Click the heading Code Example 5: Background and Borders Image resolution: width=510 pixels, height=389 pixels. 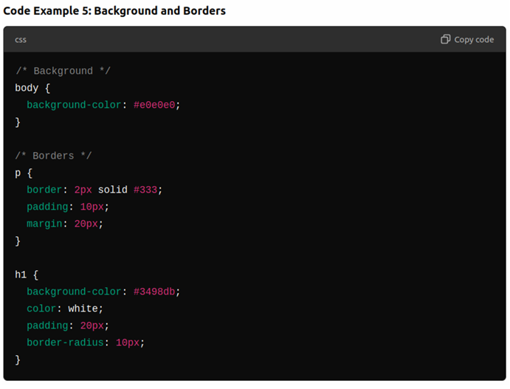114,11
